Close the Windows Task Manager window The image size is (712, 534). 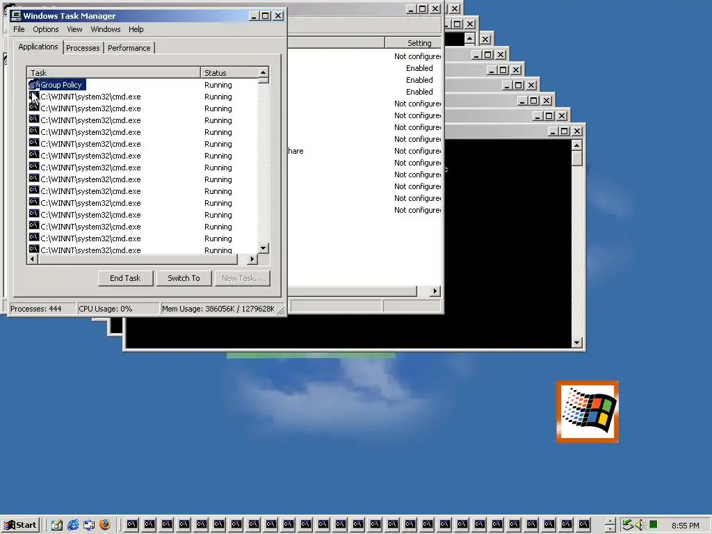[278, 16]
